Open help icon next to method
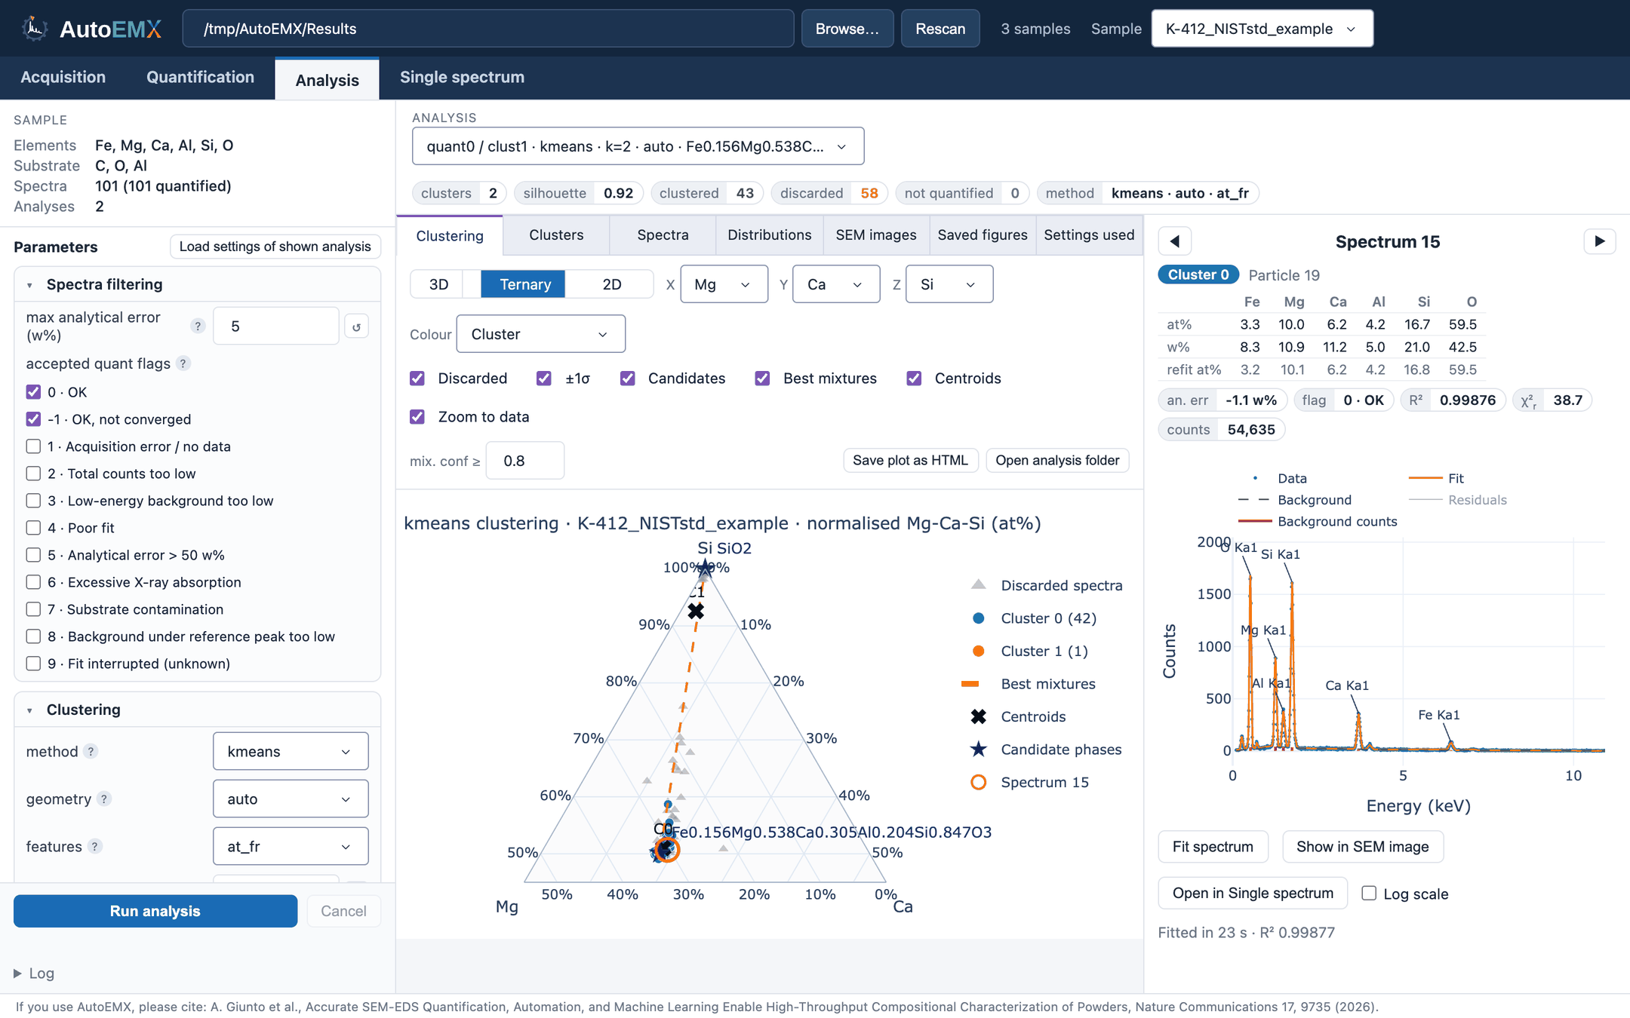This screenshot has height=1018, width=1630. [91, 751]
